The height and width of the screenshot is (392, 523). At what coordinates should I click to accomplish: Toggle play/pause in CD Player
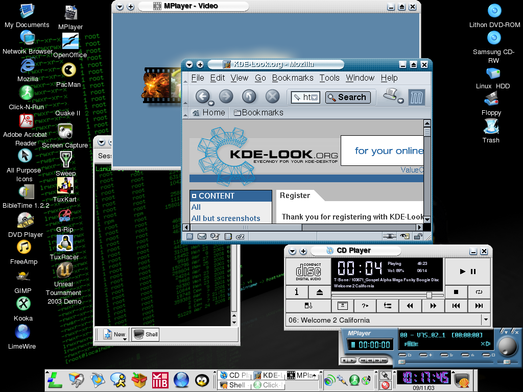tap(468, 272)
